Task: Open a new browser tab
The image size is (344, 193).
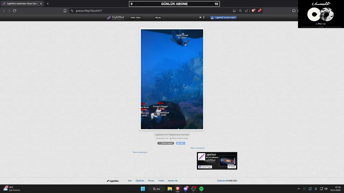Action: [x=48, y=4]
